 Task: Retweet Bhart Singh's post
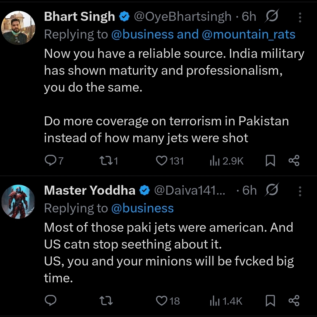pyautogui.click(x=109, y=161)
